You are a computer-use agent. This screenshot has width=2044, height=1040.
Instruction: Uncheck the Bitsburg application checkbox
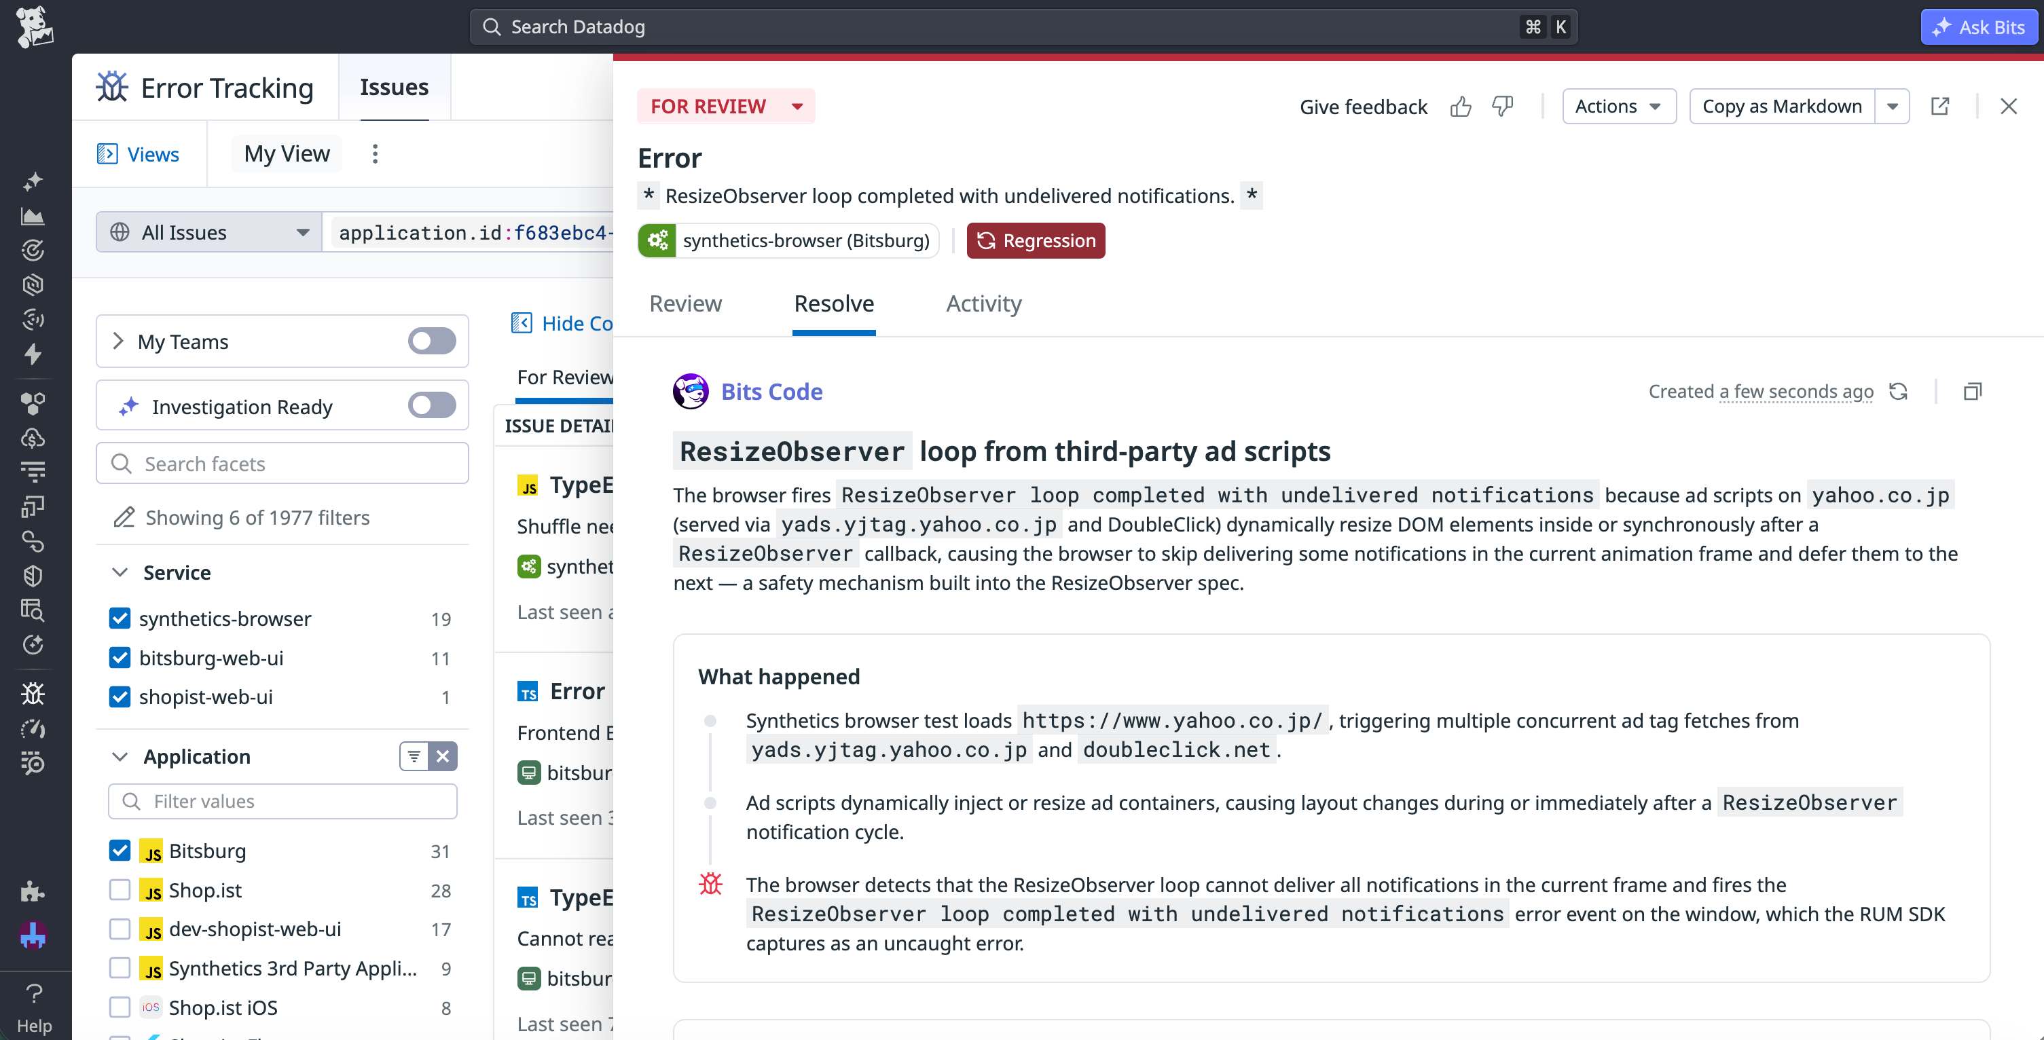tap(120, 851)
